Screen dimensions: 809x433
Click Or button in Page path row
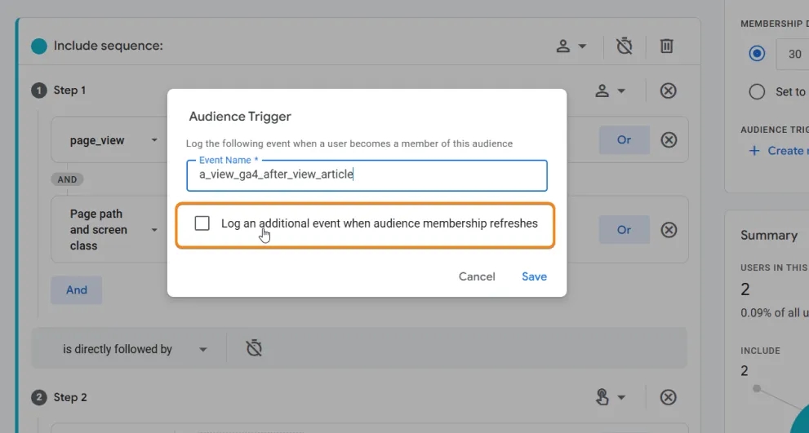point(625,229)
